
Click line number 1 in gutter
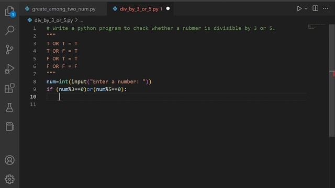coord(35,28)
